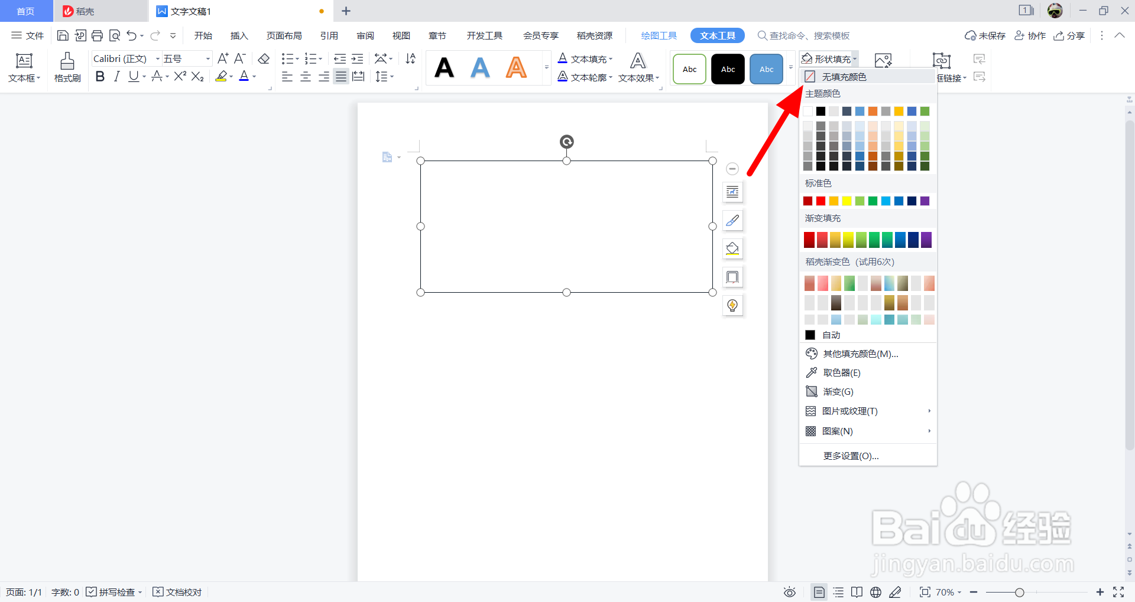Screen dimensions: 1135x602
Task: Increase font size with A+ icon
Action: [x=223, y=58]
